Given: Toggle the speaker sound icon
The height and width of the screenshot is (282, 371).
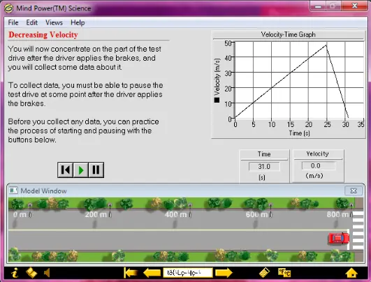Looking at the screenshot, I should [47, 273].
